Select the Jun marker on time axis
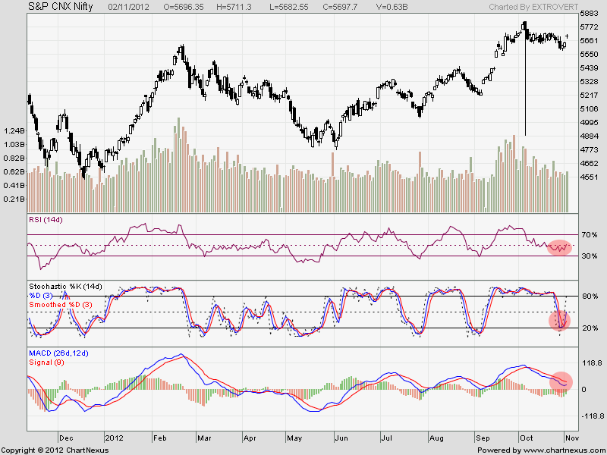This screenshot has height=455, width=607. tap(341, 438)
